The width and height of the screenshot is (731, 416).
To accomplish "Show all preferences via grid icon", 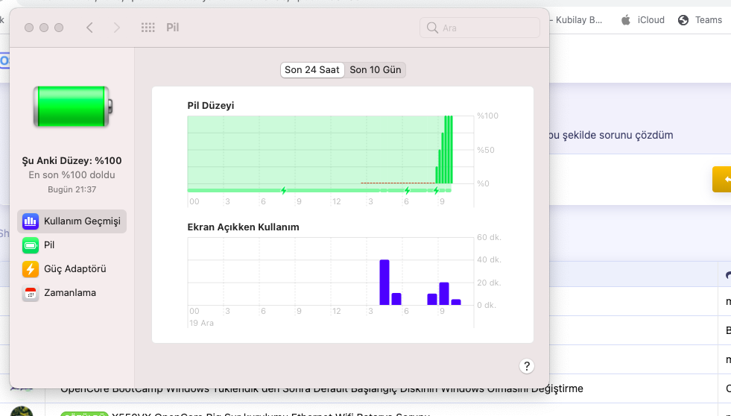I will (148, 28).
